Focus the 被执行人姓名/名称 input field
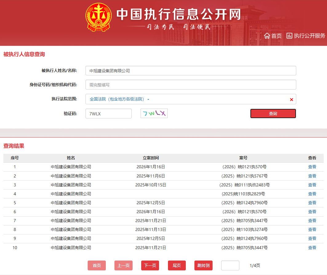Image resolution: width=327 pixels, height=275 pixels. click(x=191, y=71)
